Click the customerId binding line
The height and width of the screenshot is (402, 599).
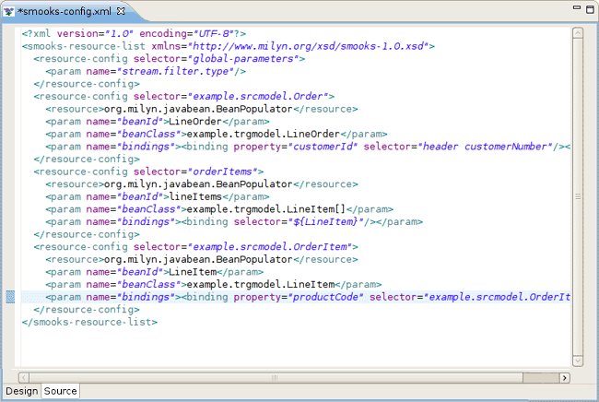(308, 147)
